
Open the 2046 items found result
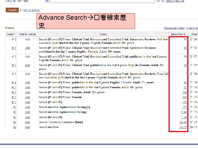coord(184,112)
